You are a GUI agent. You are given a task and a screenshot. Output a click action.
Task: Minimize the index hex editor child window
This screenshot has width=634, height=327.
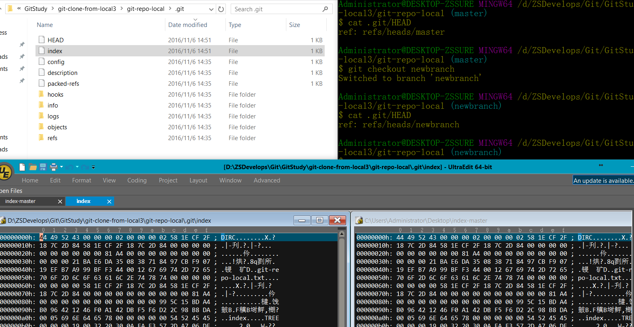302,220
